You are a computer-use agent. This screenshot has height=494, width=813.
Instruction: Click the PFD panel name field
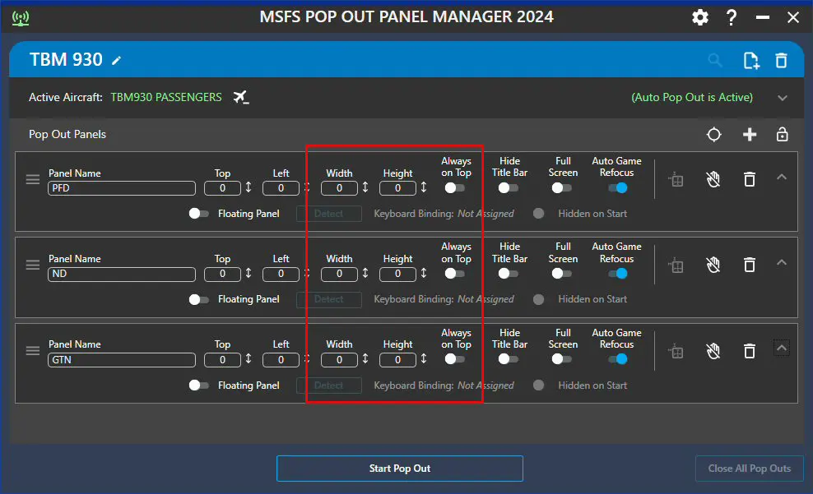[122, 188]
